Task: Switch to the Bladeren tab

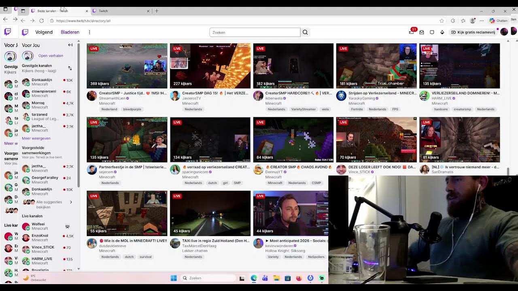Action: tap(70, 32)
